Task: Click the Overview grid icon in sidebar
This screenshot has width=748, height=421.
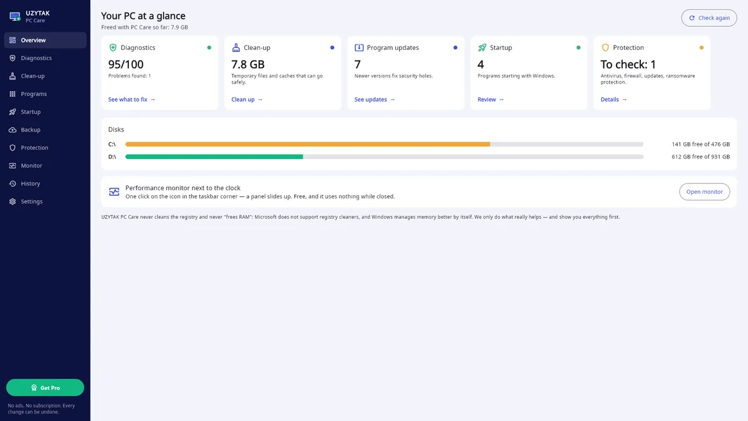Action: tap(12, 40)
